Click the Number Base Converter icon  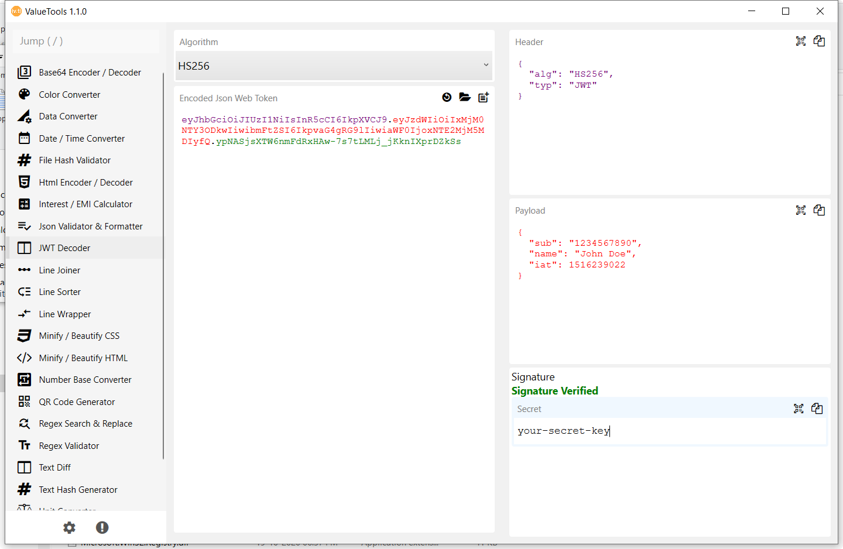(x=24, y=379)
